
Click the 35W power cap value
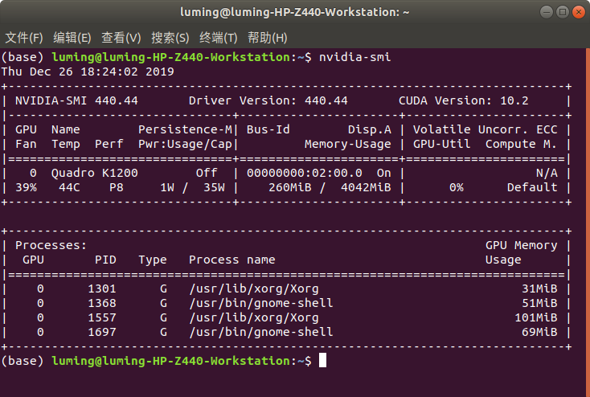point(214,187)
